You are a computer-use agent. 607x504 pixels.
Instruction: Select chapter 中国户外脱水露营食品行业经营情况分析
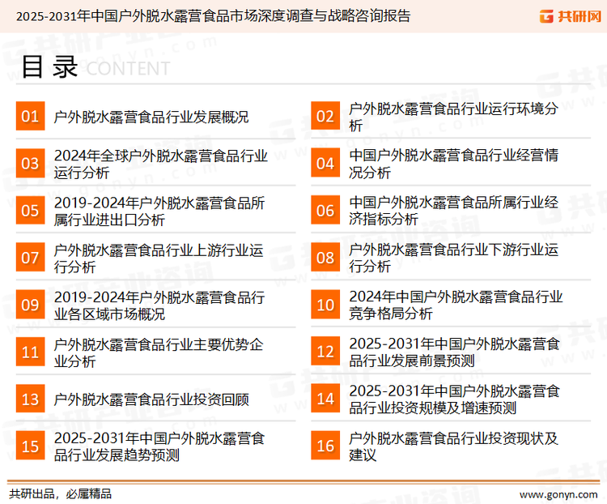453,164
